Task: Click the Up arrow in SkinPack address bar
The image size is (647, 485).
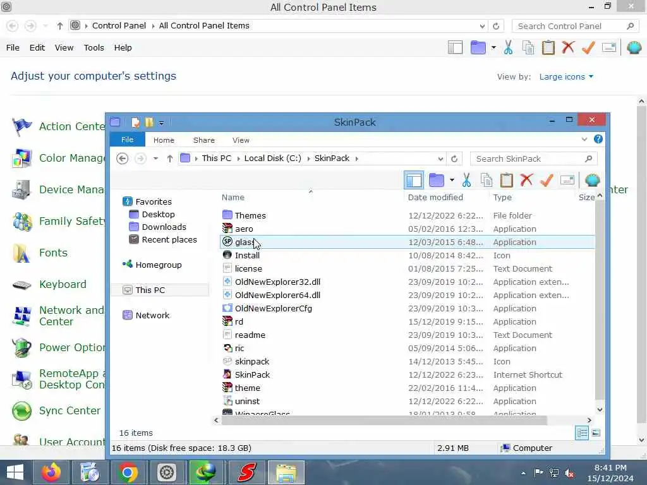Action: [x=169, y=159]
